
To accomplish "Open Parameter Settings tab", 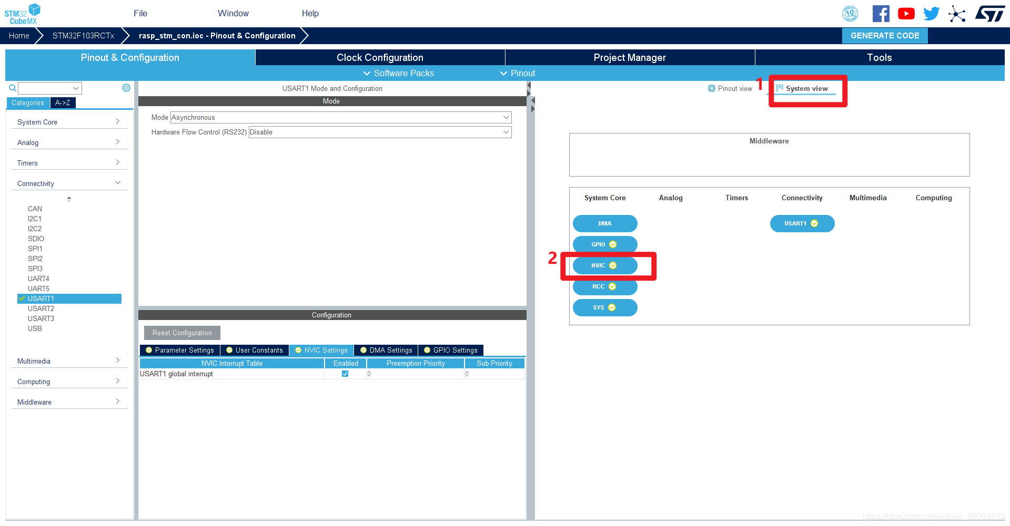I will [179, 350].
